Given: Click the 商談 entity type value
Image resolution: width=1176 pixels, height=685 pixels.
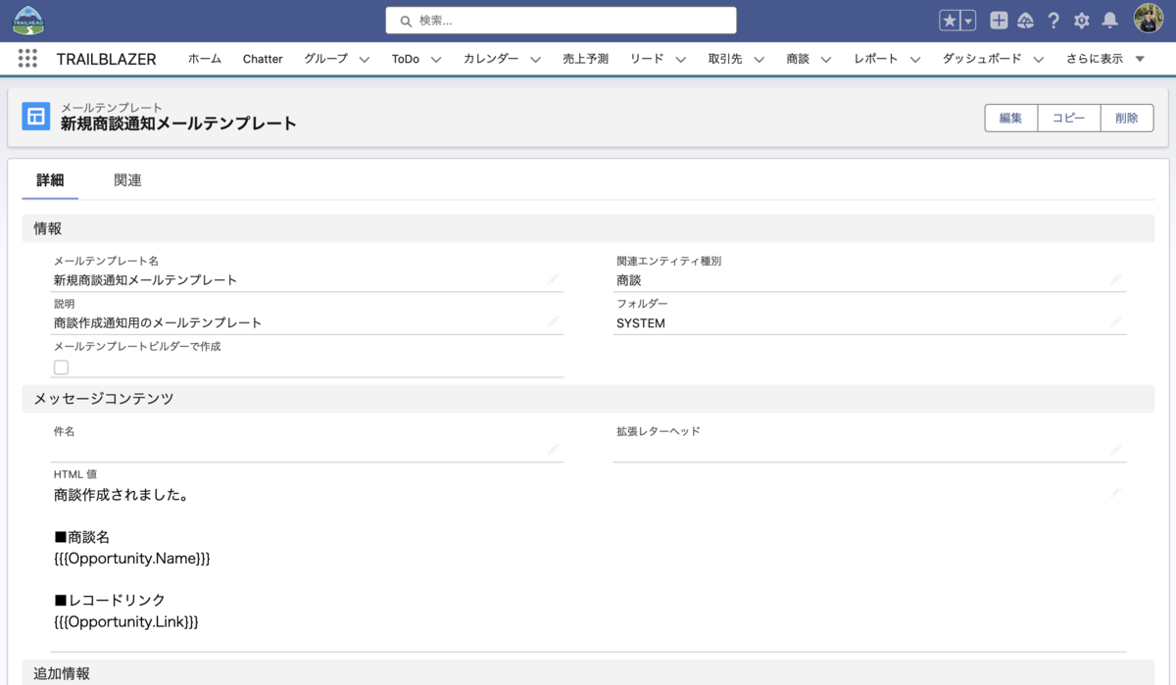Looking at the screenshot, I should click(x=629, y=280).
